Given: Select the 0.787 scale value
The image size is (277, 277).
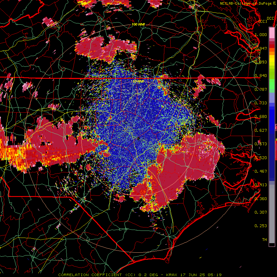Looking at the screenshot, I should click(261, 89).
